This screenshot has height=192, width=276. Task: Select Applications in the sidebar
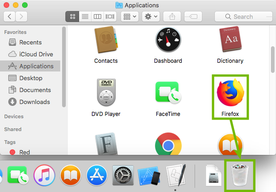pos(30,66)
